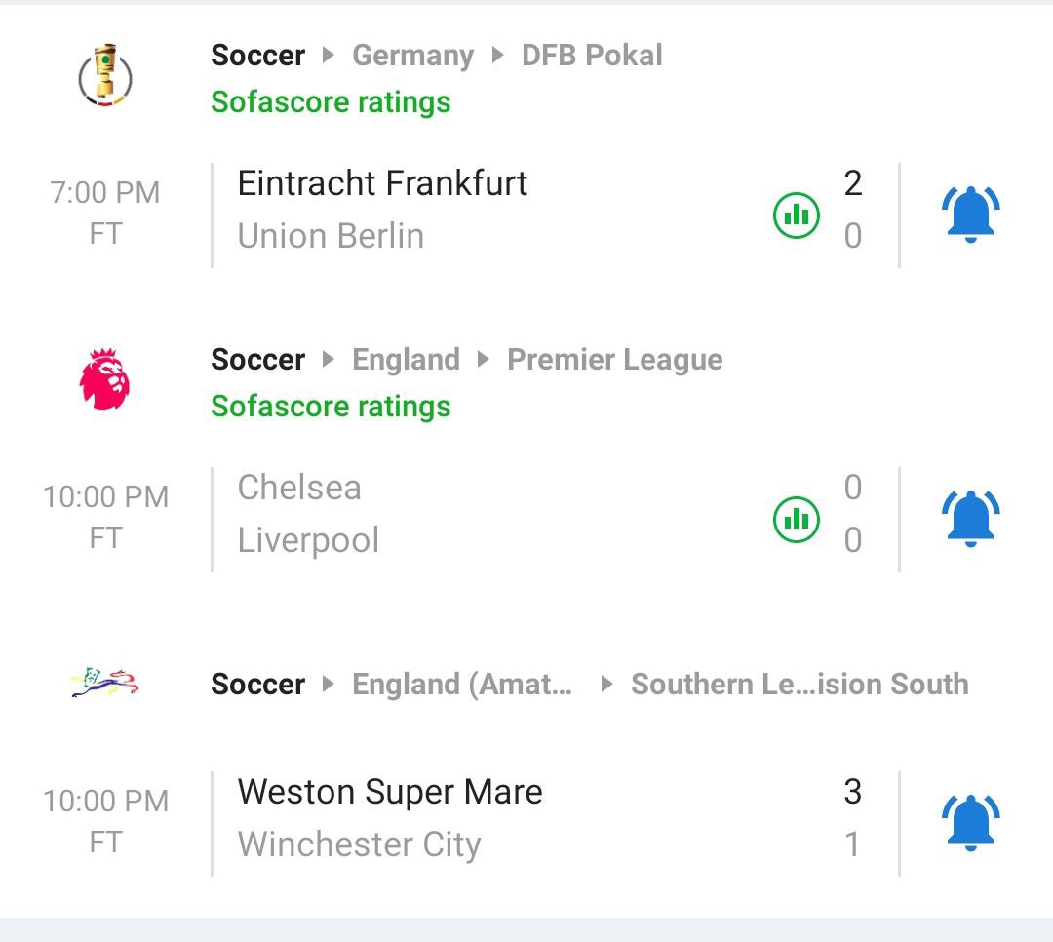Open the DFB Pokal competition link
The width and height of the screenshot is (1053, 942).
[592, 56]
